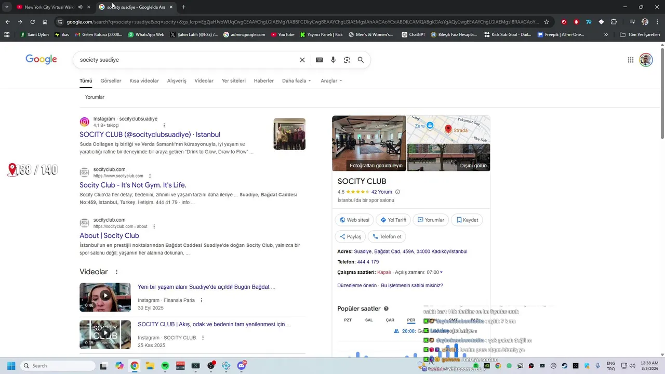The image size is (665, 374).
Task: Play the 0:46 Suadiye video thumbnail
Action: click(x=105, y=297)
